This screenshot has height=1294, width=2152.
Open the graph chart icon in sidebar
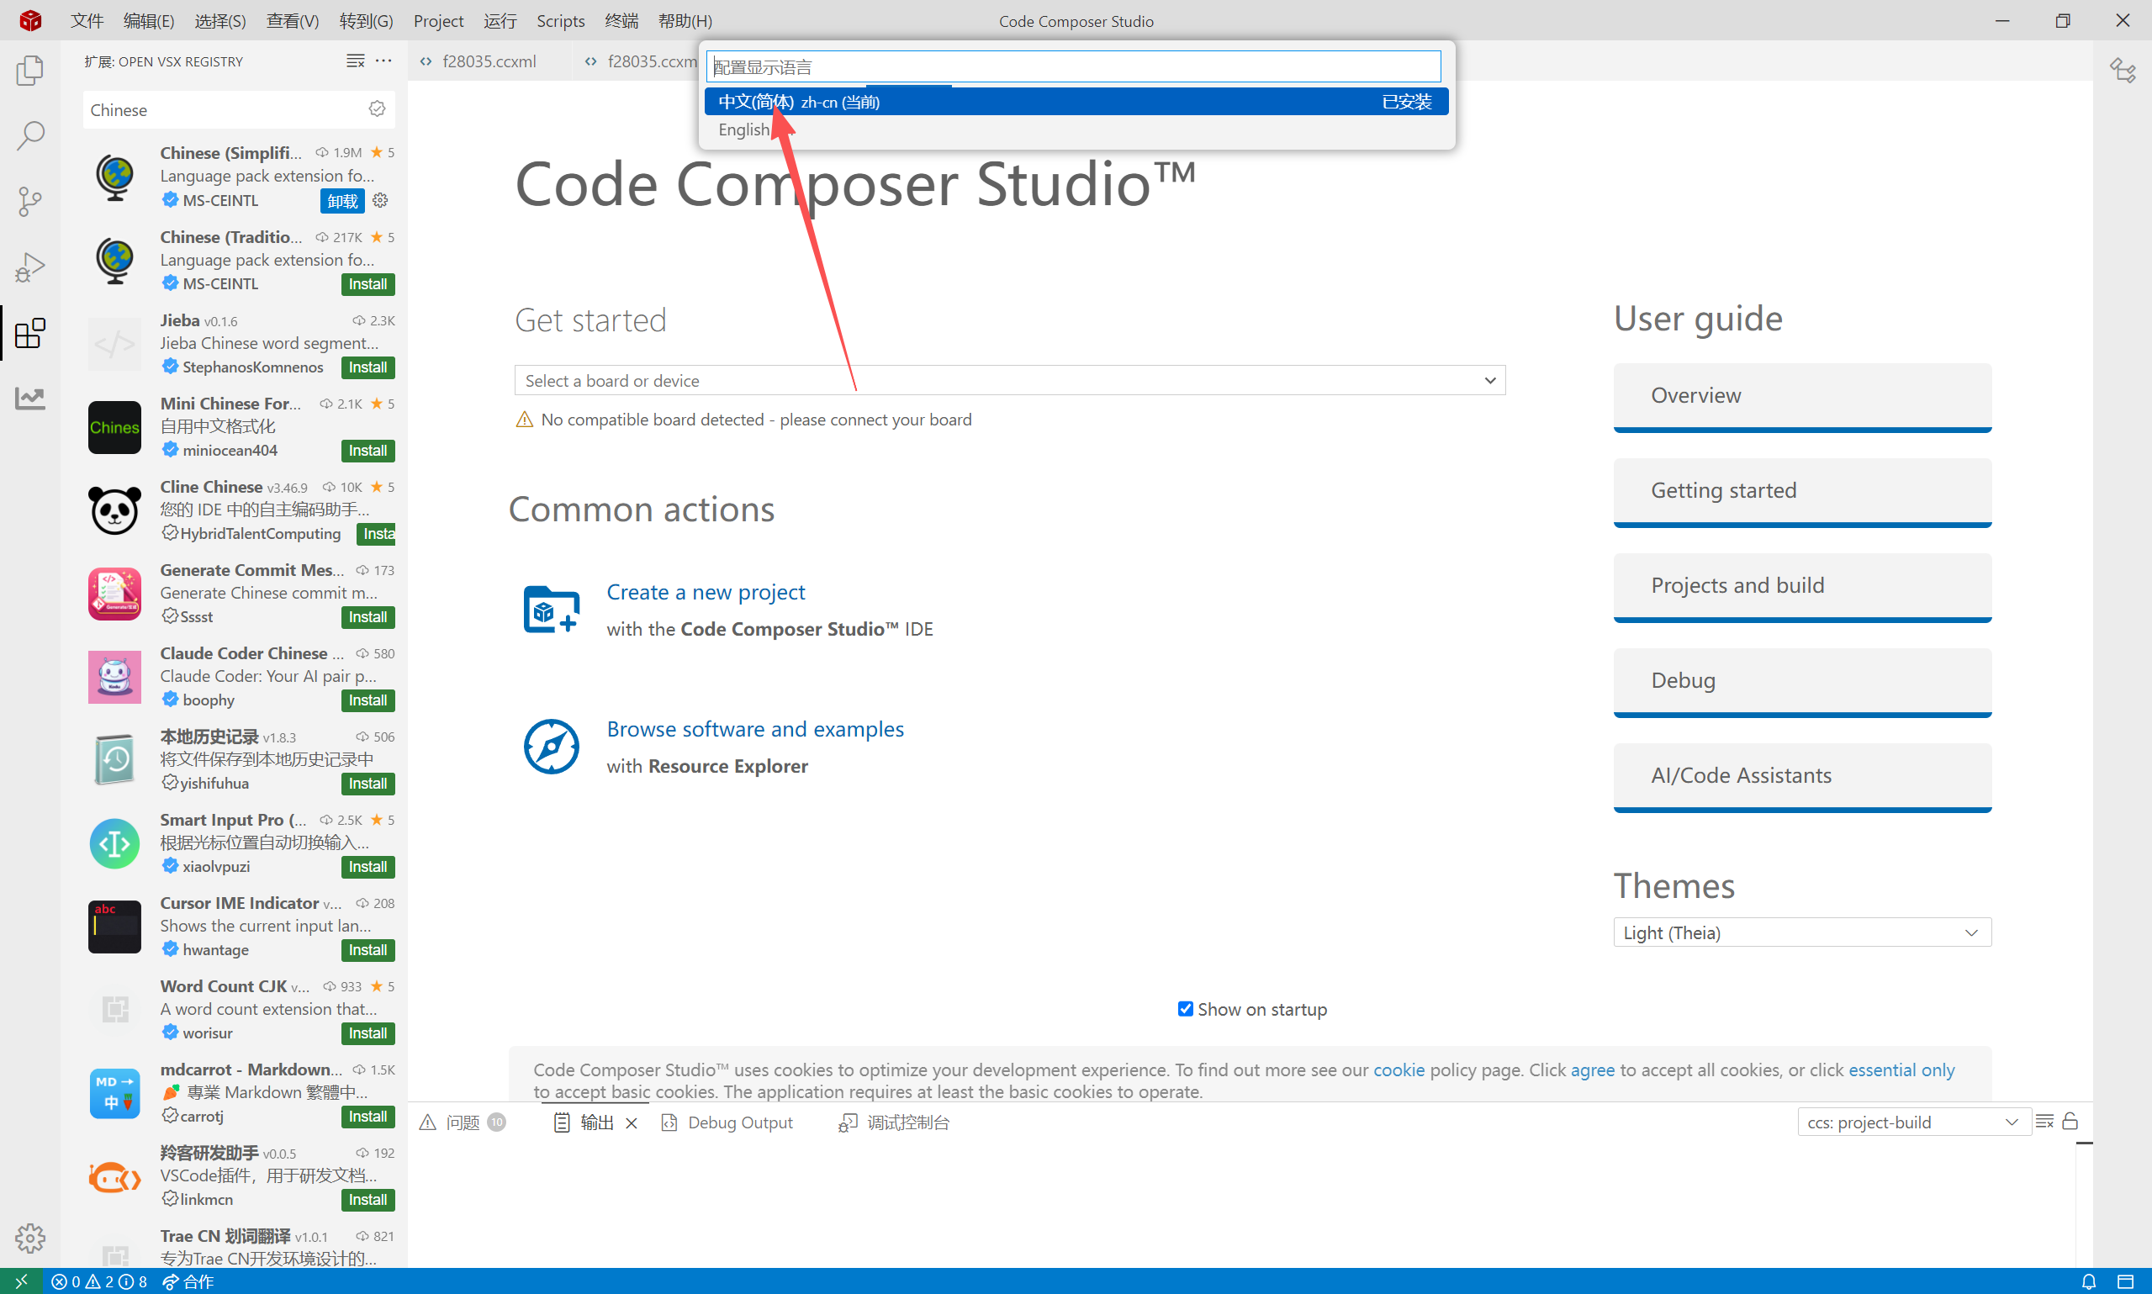(29, 399)
